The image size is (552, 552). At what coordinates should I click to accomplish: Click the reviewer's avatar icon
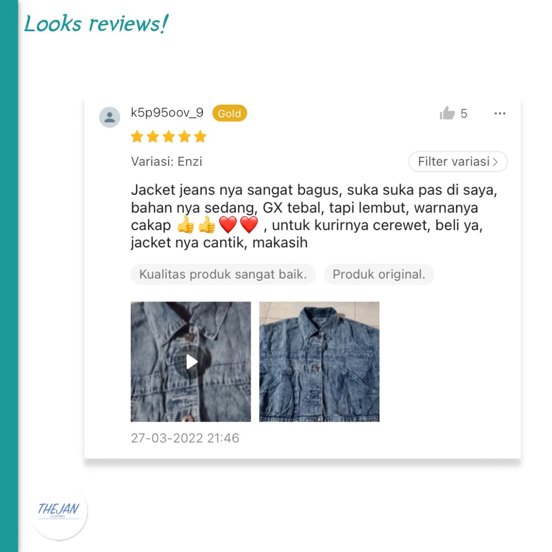point(109,117)
